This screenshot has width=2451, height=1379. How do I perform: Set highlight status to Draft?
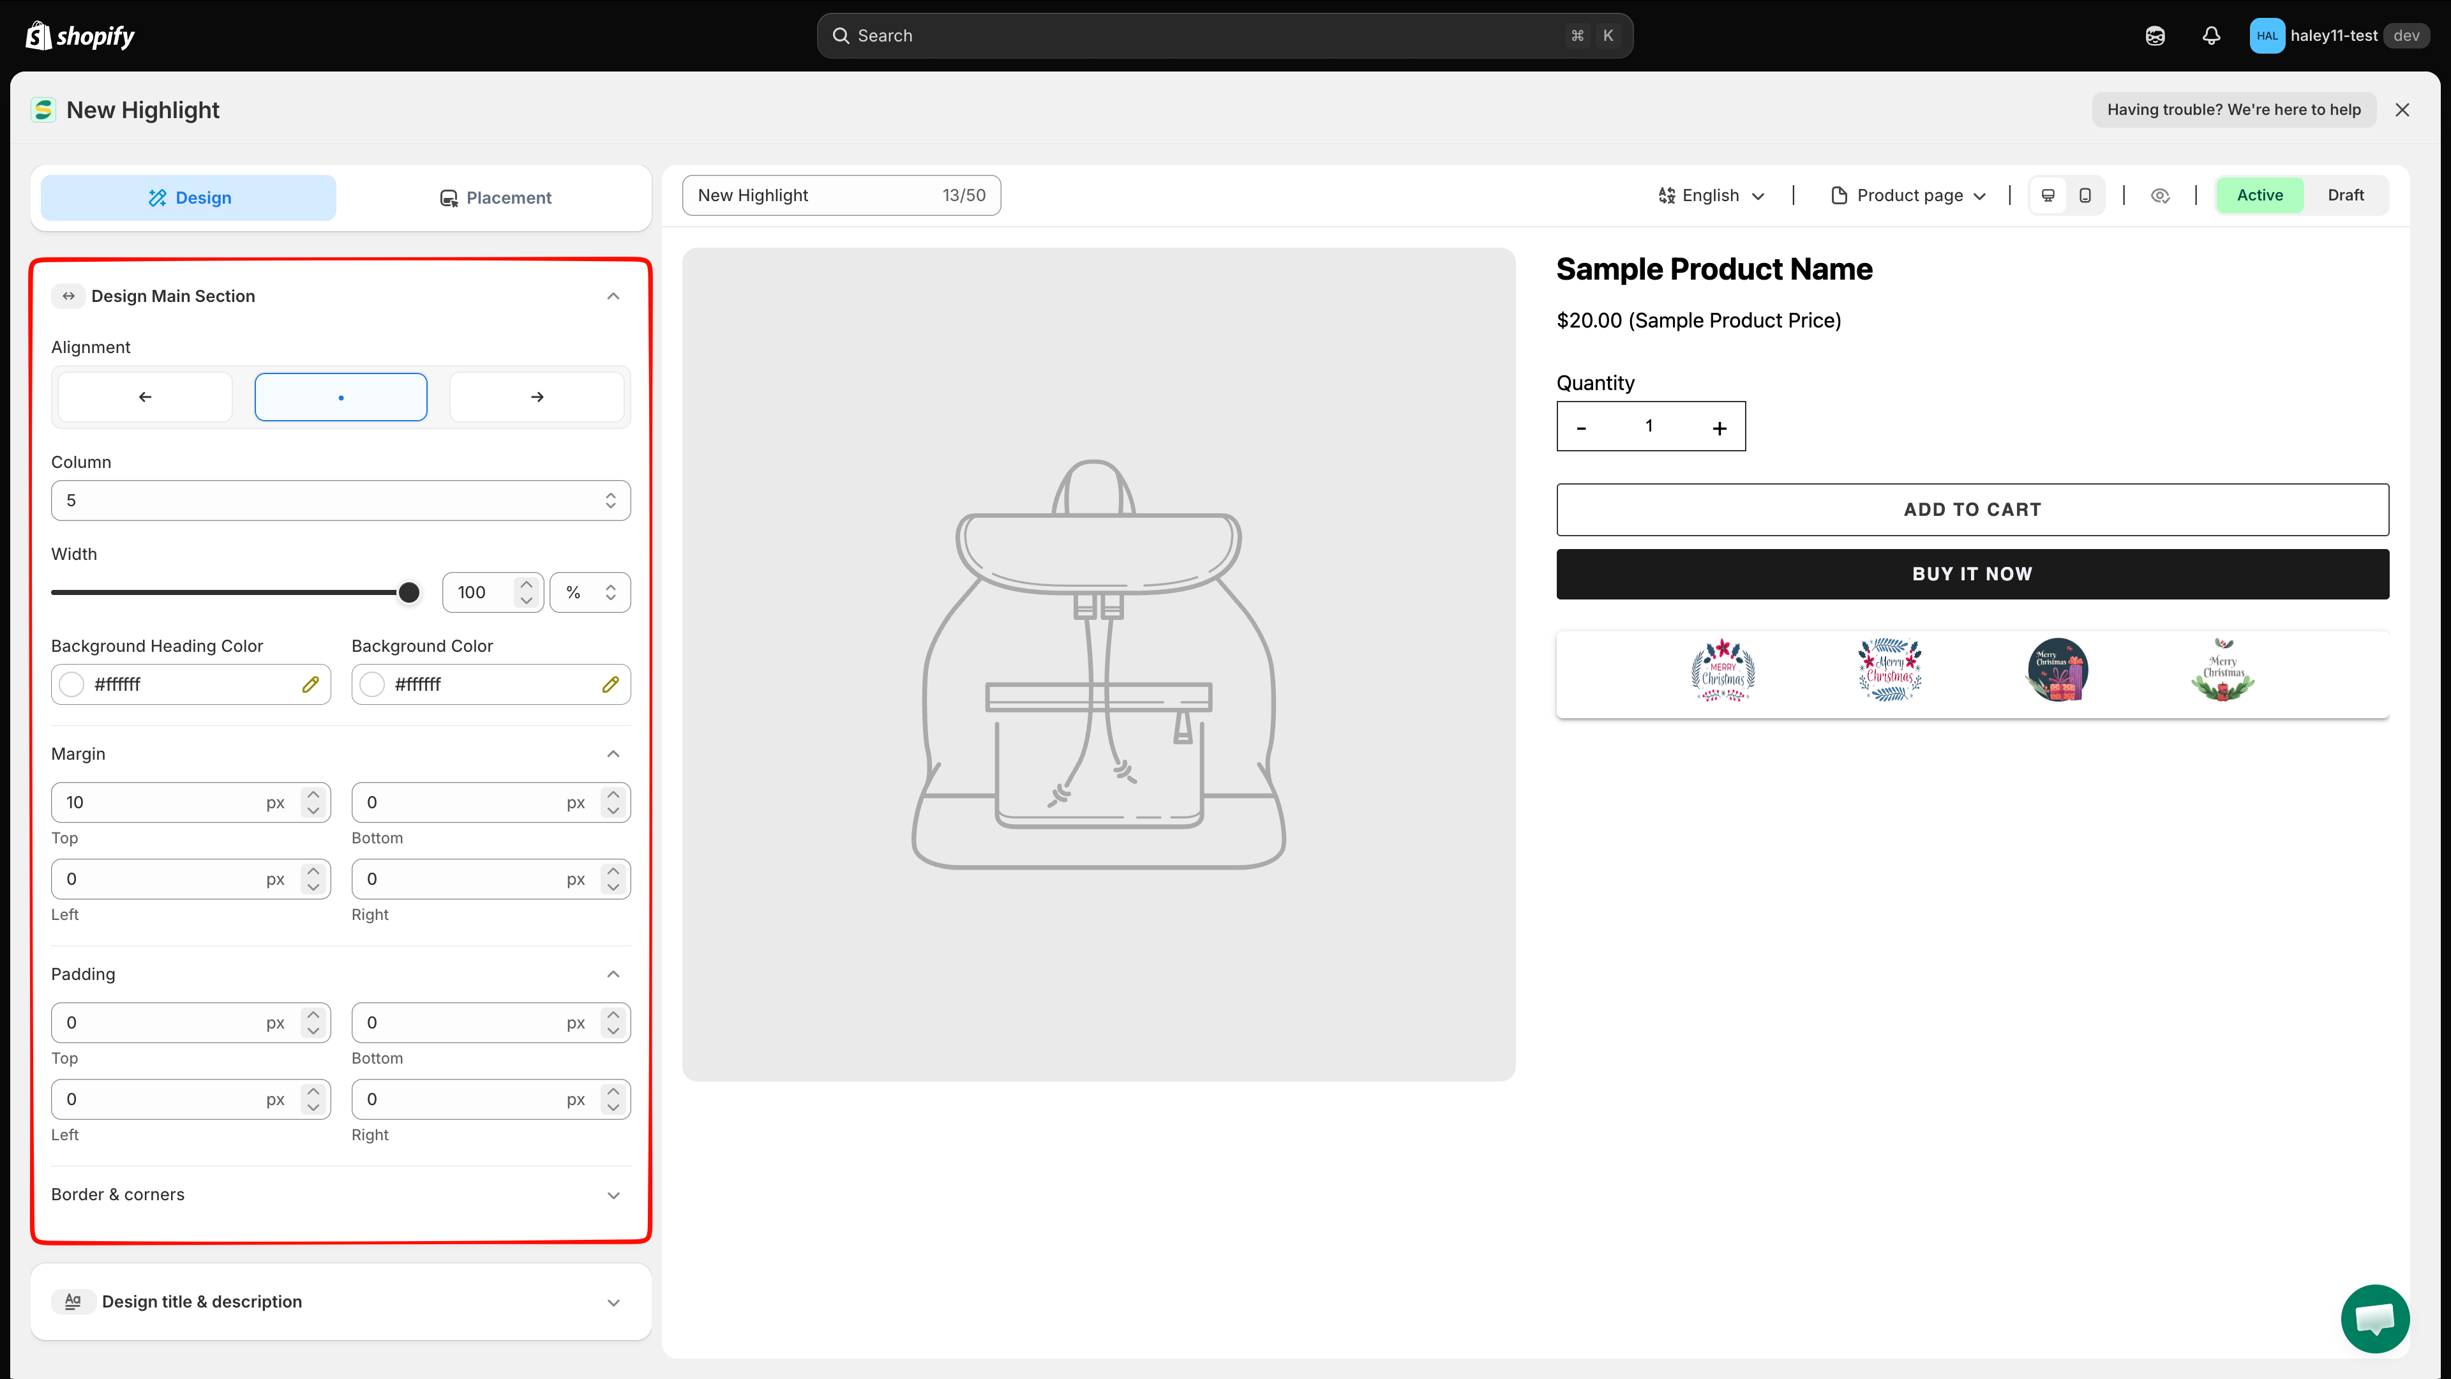point(2346,195)
